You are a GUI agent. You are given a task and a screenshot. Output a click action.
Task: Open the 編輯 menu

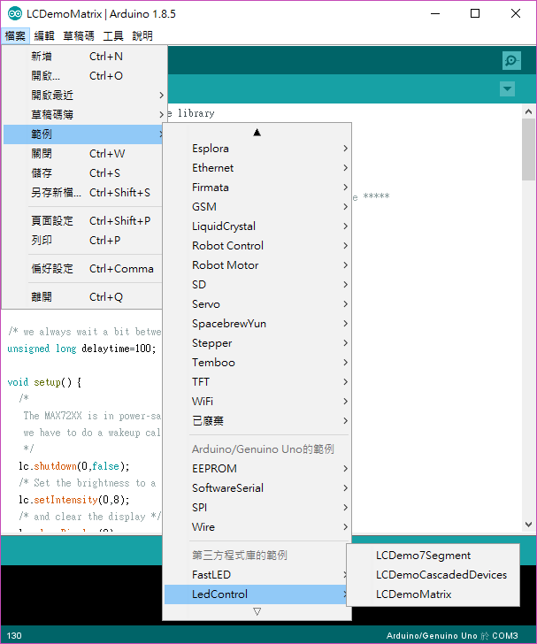tap(44, 36)
